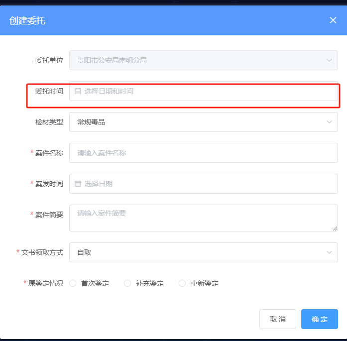Click inside the 案件简要 text area
Screen dimensions: 347x341
click(x=203, y=218)
